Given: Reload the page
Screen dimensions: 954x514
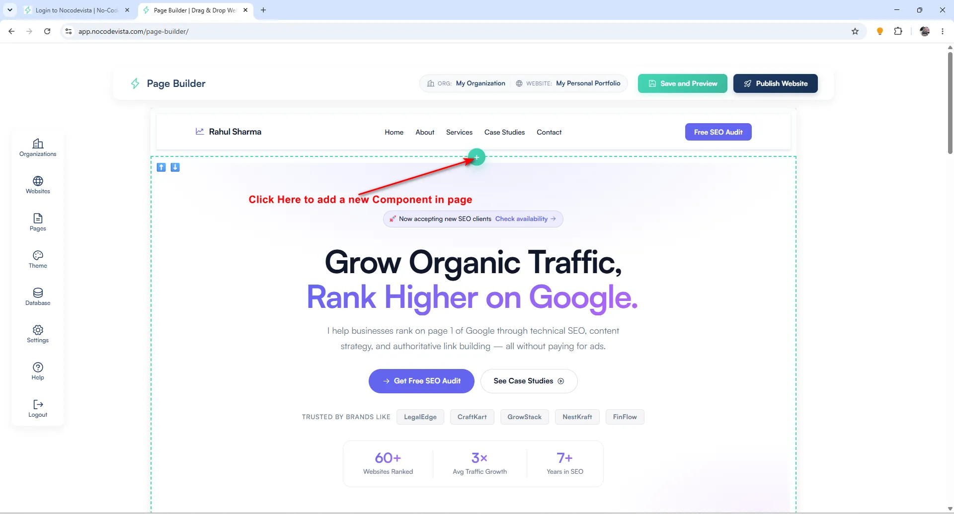Looking at the screenshot, I should pyautogui.click(x=47, y=31).
